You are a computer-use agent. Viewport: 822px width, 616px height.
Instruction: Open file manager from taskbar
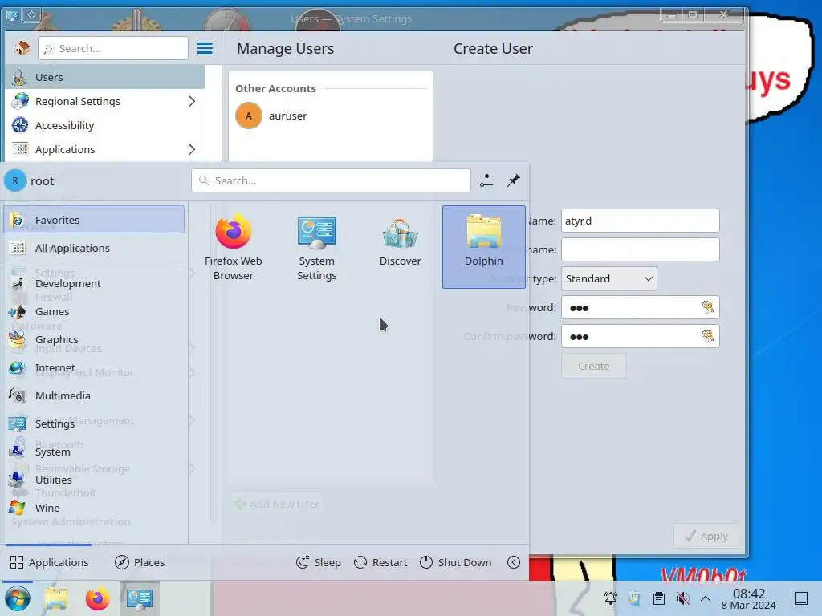tap(56, 598)
